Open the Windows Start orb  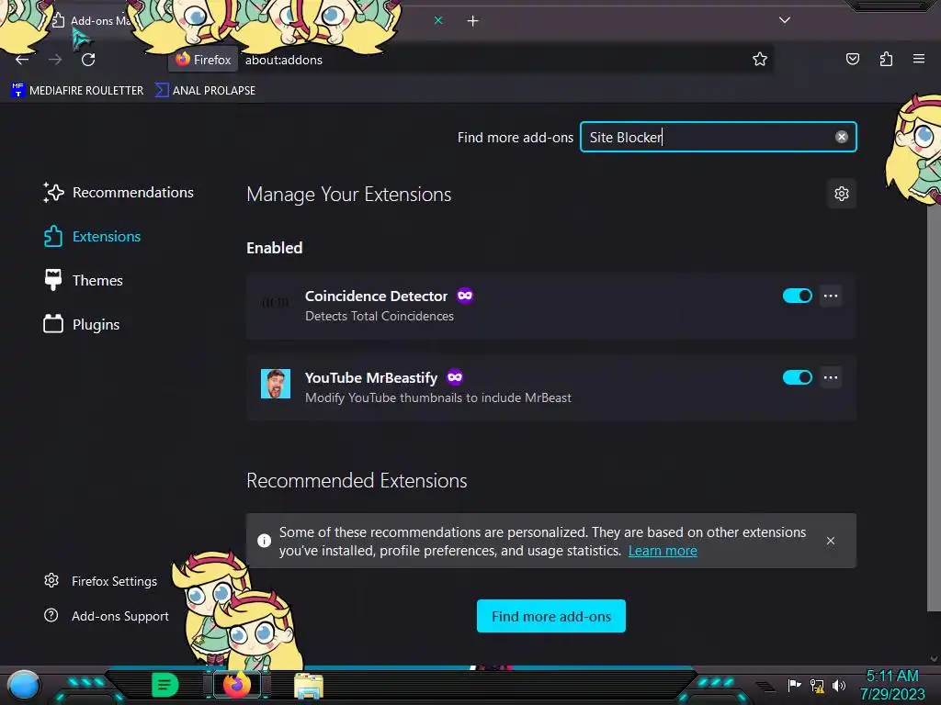[23, 686]
